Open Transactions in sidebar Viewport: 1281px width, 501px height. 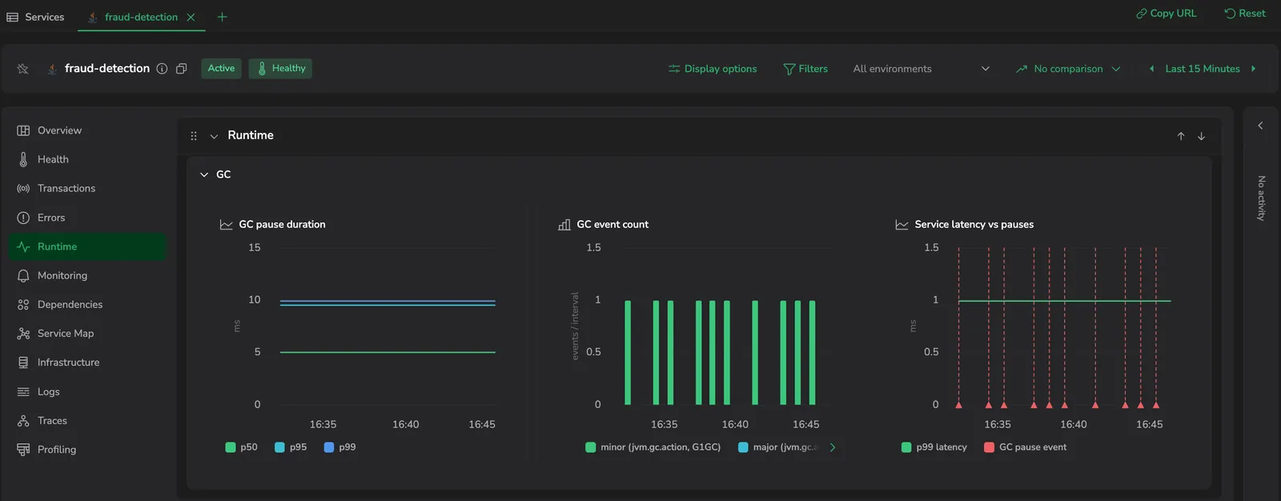tap(88, 188)
